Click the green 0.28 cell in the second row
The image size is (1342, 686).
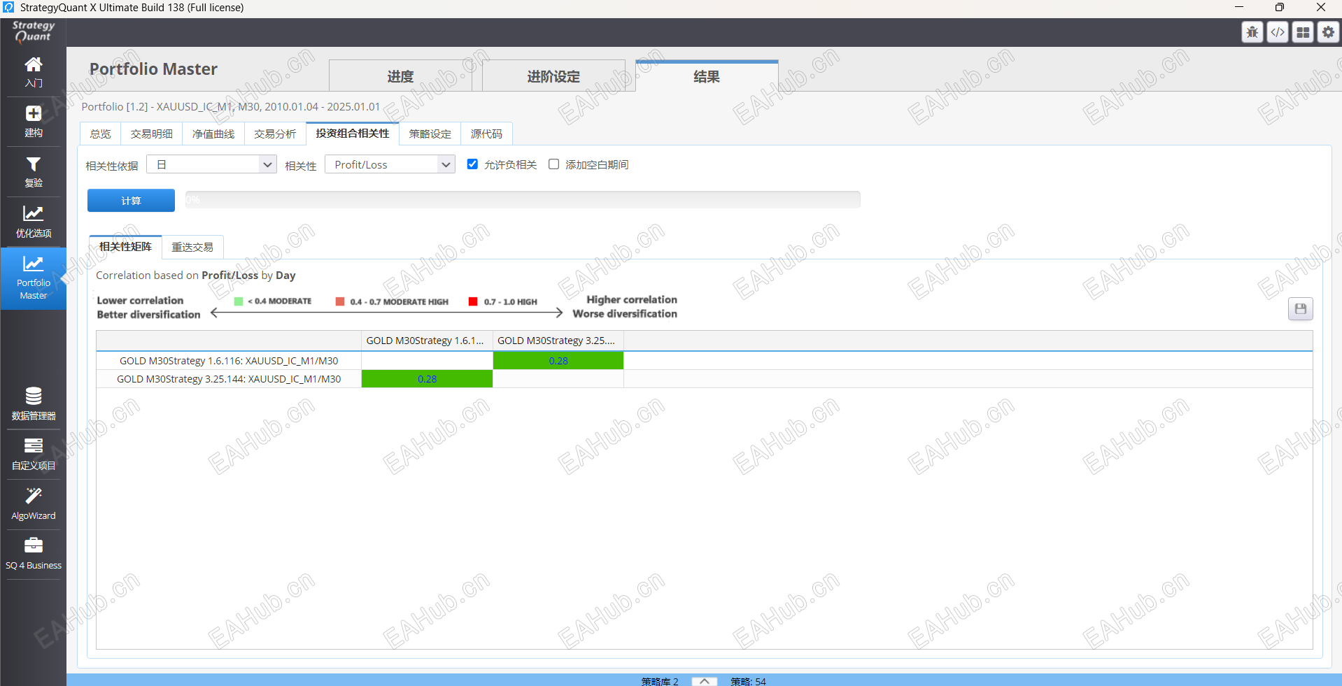[x=427, y=379]
